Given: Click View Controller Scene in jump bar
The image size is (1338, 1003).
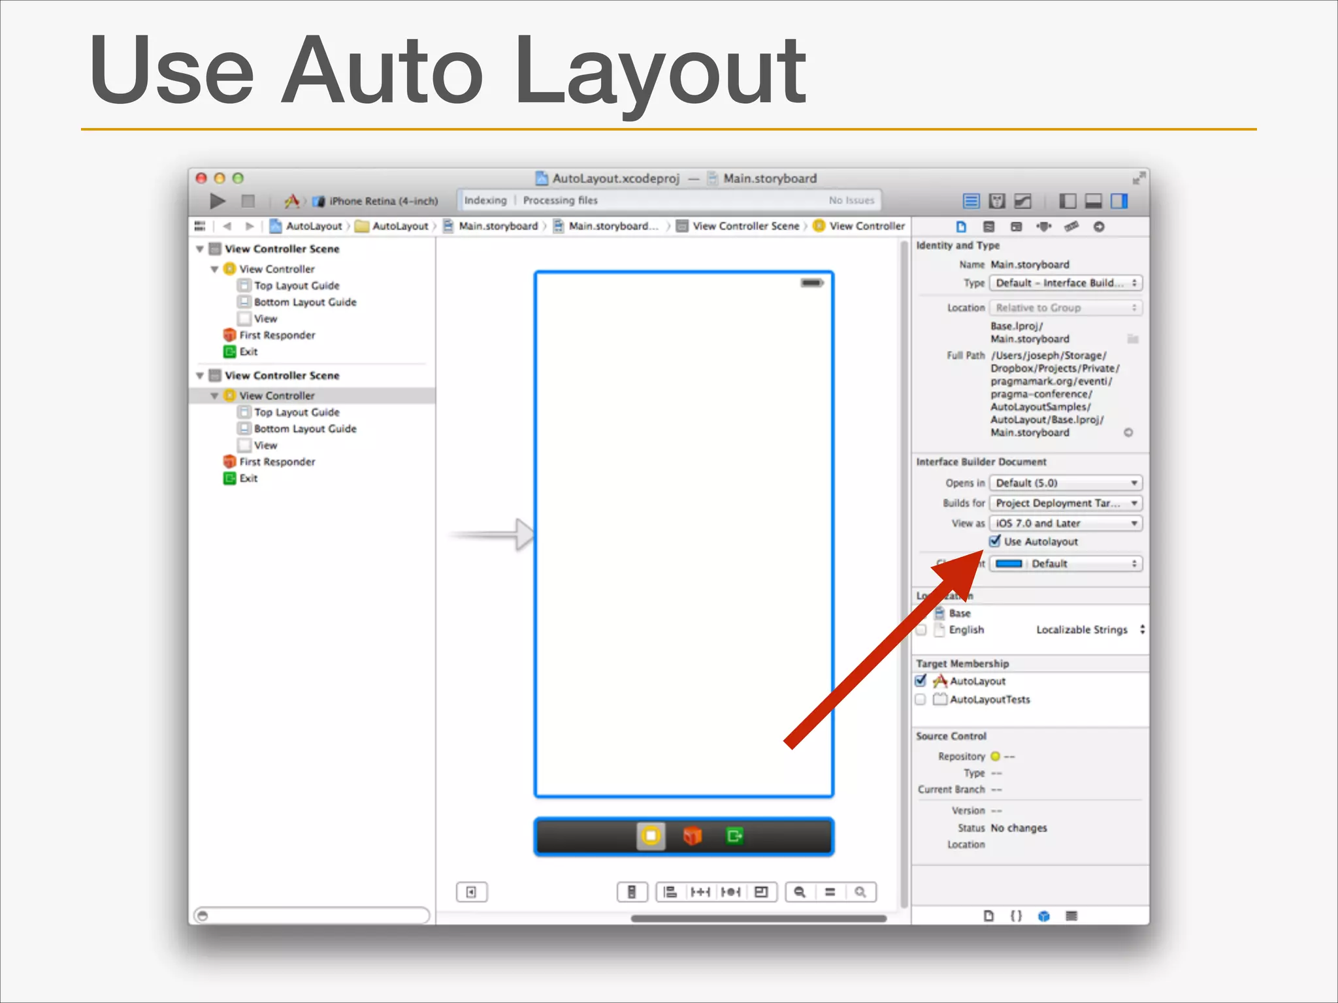Looking at the screenshot, I should (x=738, y=226).
